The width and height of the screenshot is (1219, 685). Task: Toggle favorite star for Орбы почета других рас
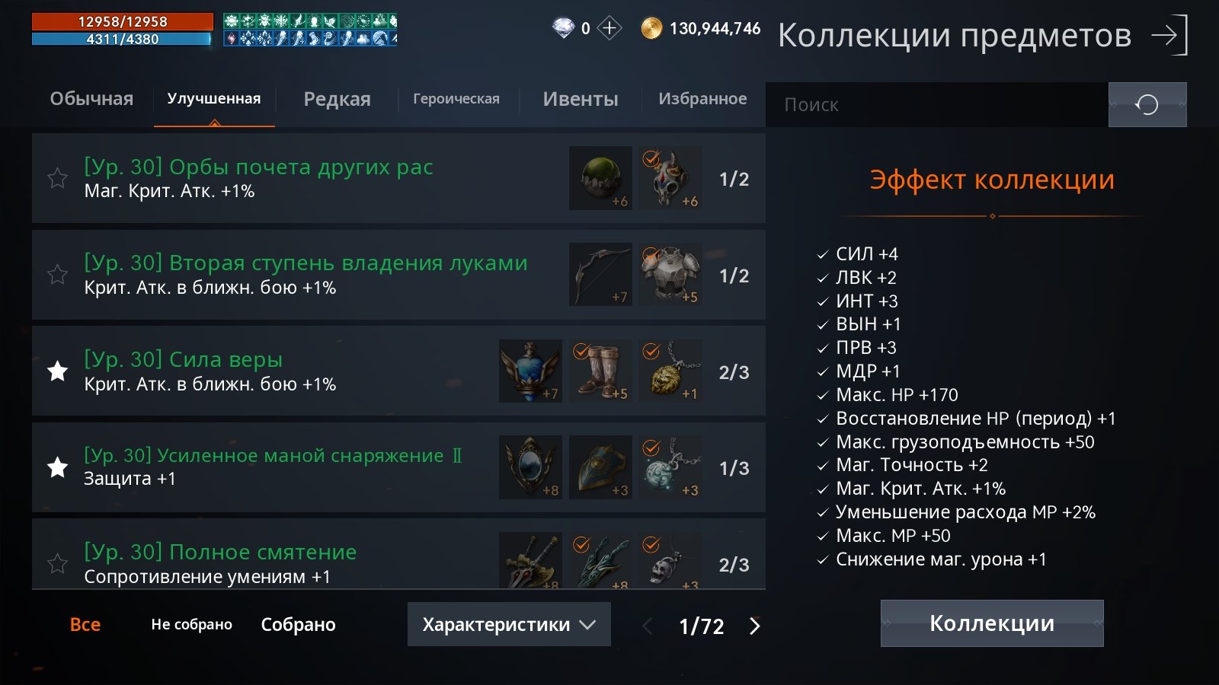(x=57, y=178)
